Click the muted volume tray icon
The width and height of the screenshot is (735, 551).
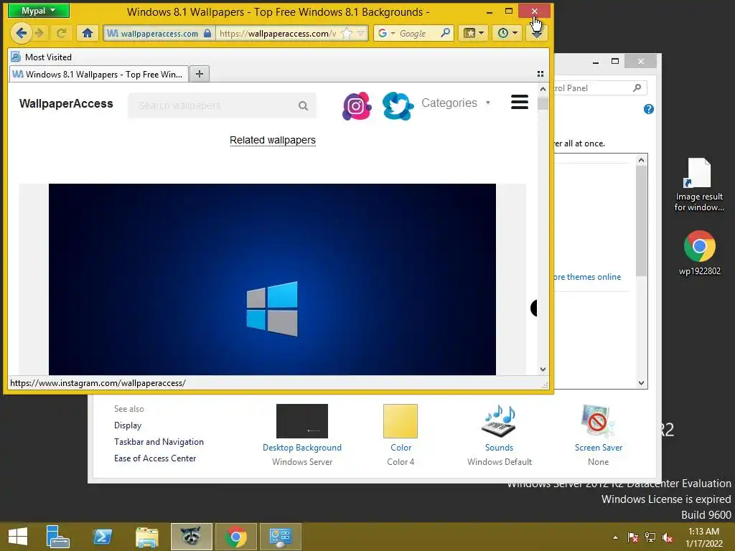[x=668, y=537]
